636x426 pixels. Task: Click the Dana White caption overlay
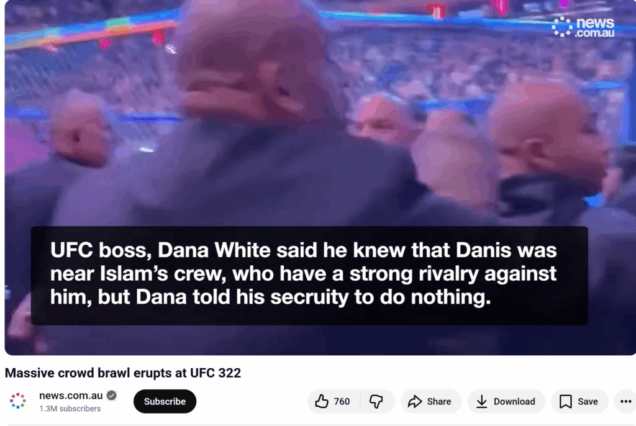coord(309,275)
